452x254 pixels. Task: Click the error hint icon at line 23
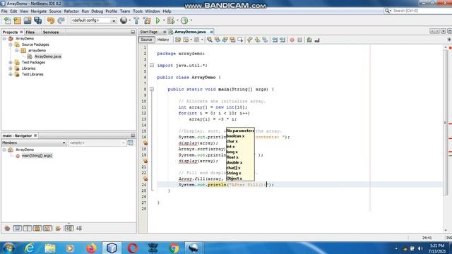pyautogui.click(x=145, y=179)
